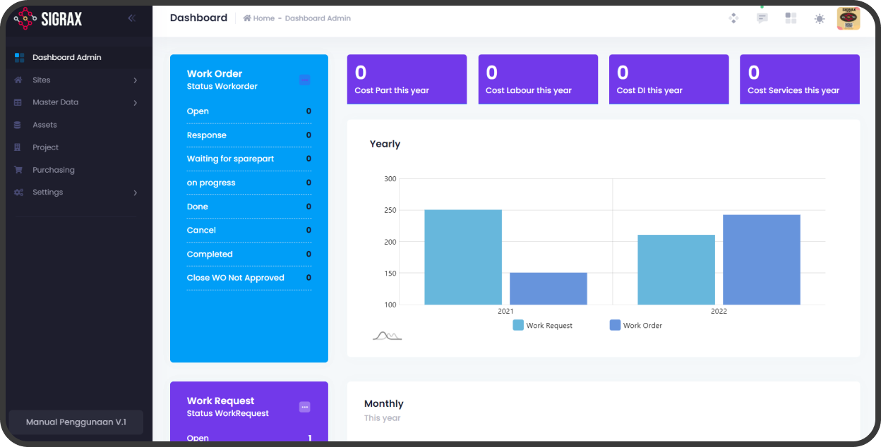
Task: Open Dashboard Admin in sidebar
Action: pos(66,57)
